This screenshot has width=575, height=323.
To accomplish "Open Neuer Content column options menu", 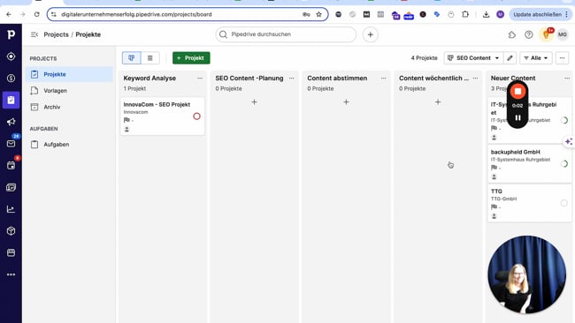I will pos(567,78).
